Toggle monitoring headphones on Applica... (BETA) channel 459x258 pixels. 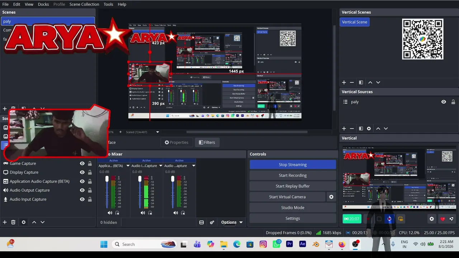click(117, 213)
